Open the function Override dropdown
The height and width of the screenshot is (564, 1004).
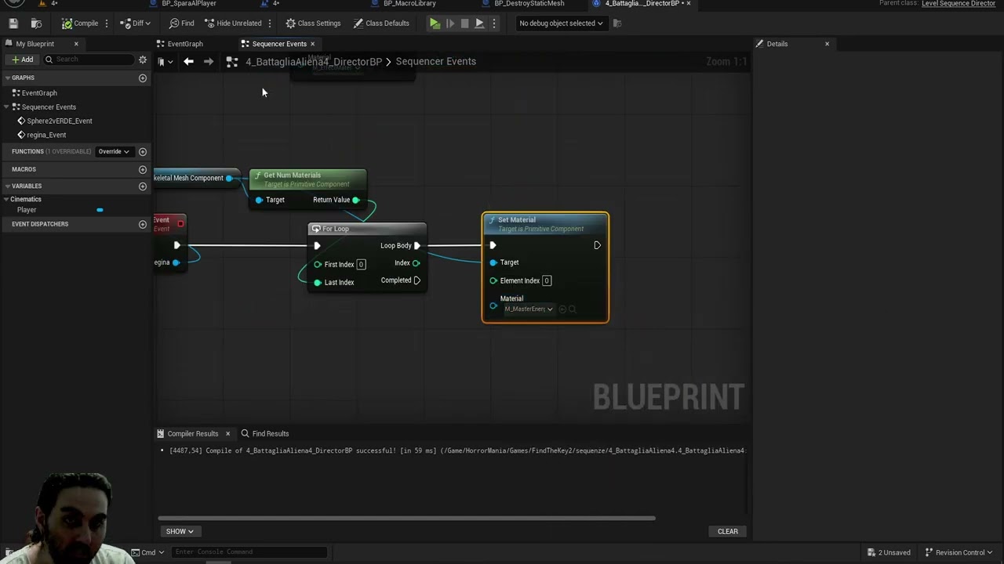pos(114,151)
